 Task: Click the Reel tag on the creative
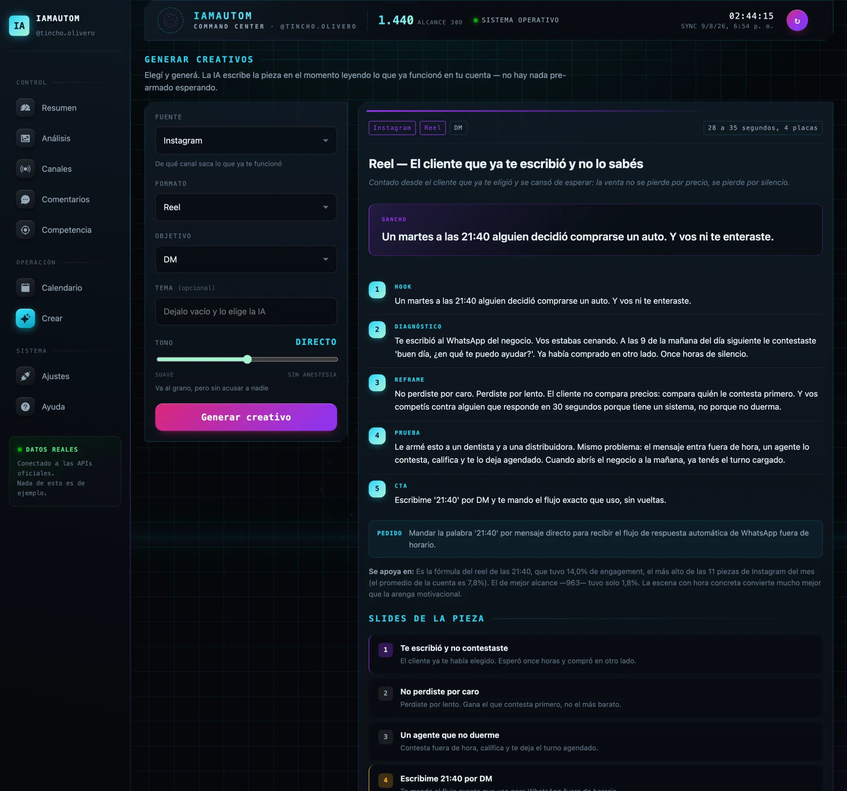432,128
